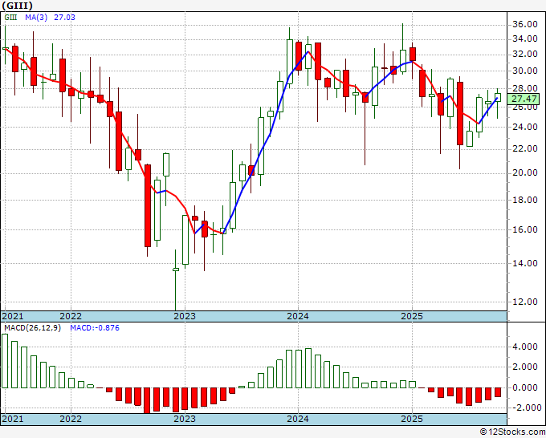Click the GIII ticker title
546x438 pixels.
pyautogui.click(x=17, y=6)
